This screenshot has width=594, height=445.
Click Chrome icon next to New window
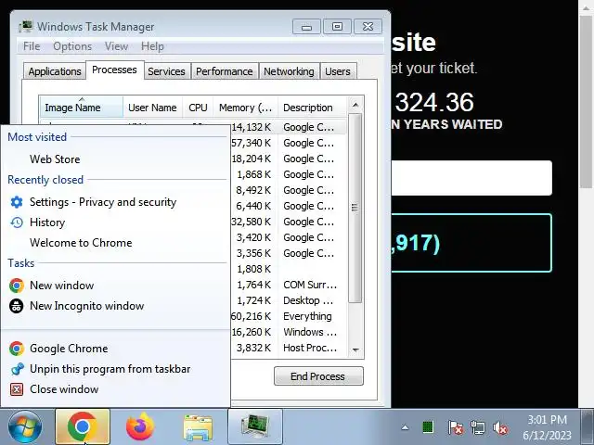click(x=17, y=286)
